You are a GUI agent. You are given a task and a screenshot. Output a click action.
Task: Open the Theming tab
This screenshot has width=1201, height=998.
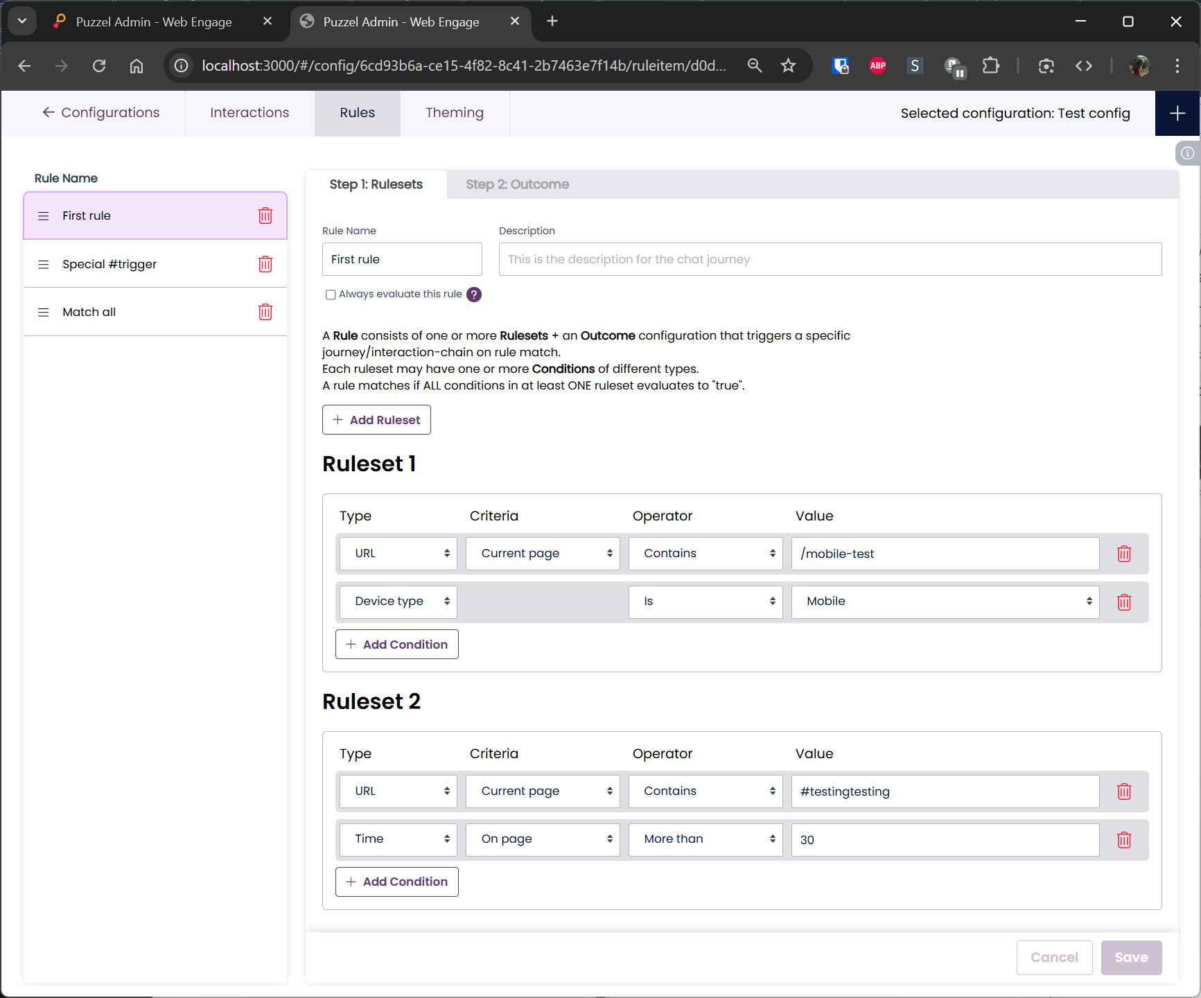tap(454, 113)
